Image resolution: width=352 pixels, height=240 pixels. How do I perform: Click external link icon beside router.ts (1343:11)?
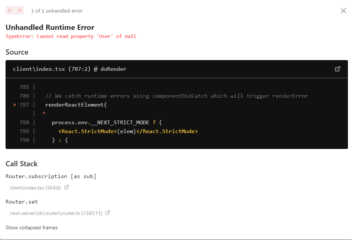108,213
